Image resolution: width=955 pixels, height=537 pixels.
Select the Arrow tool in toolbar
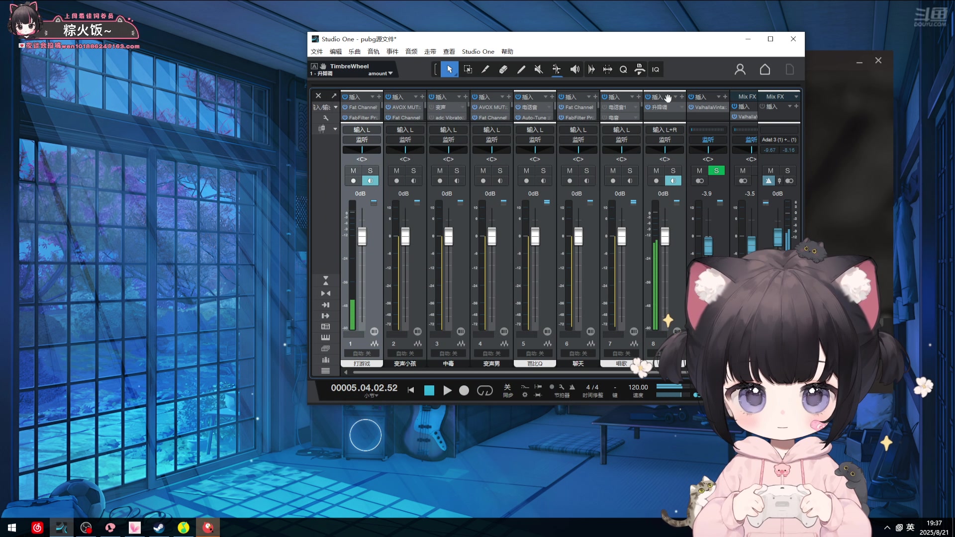(x=449, y=70)
